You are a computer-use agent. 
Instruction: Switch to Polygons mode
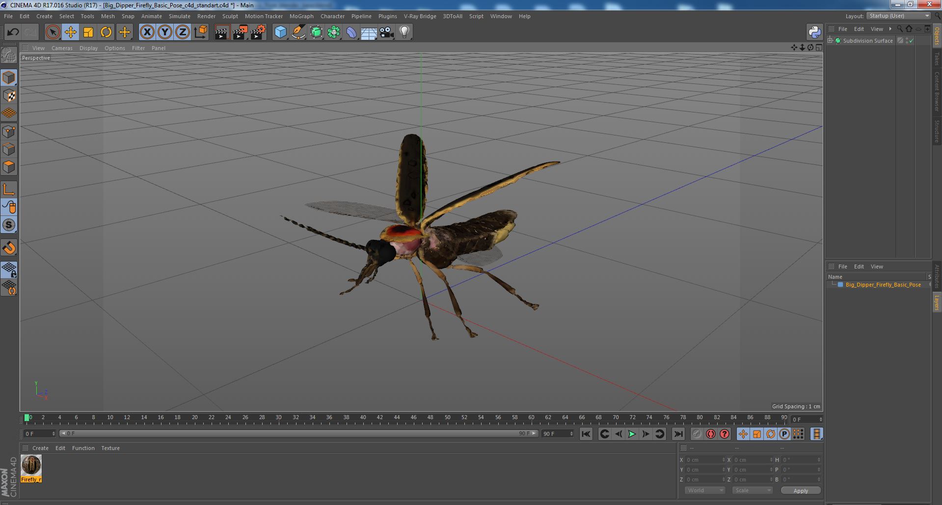pyautogui.click(x=9, y=167)
